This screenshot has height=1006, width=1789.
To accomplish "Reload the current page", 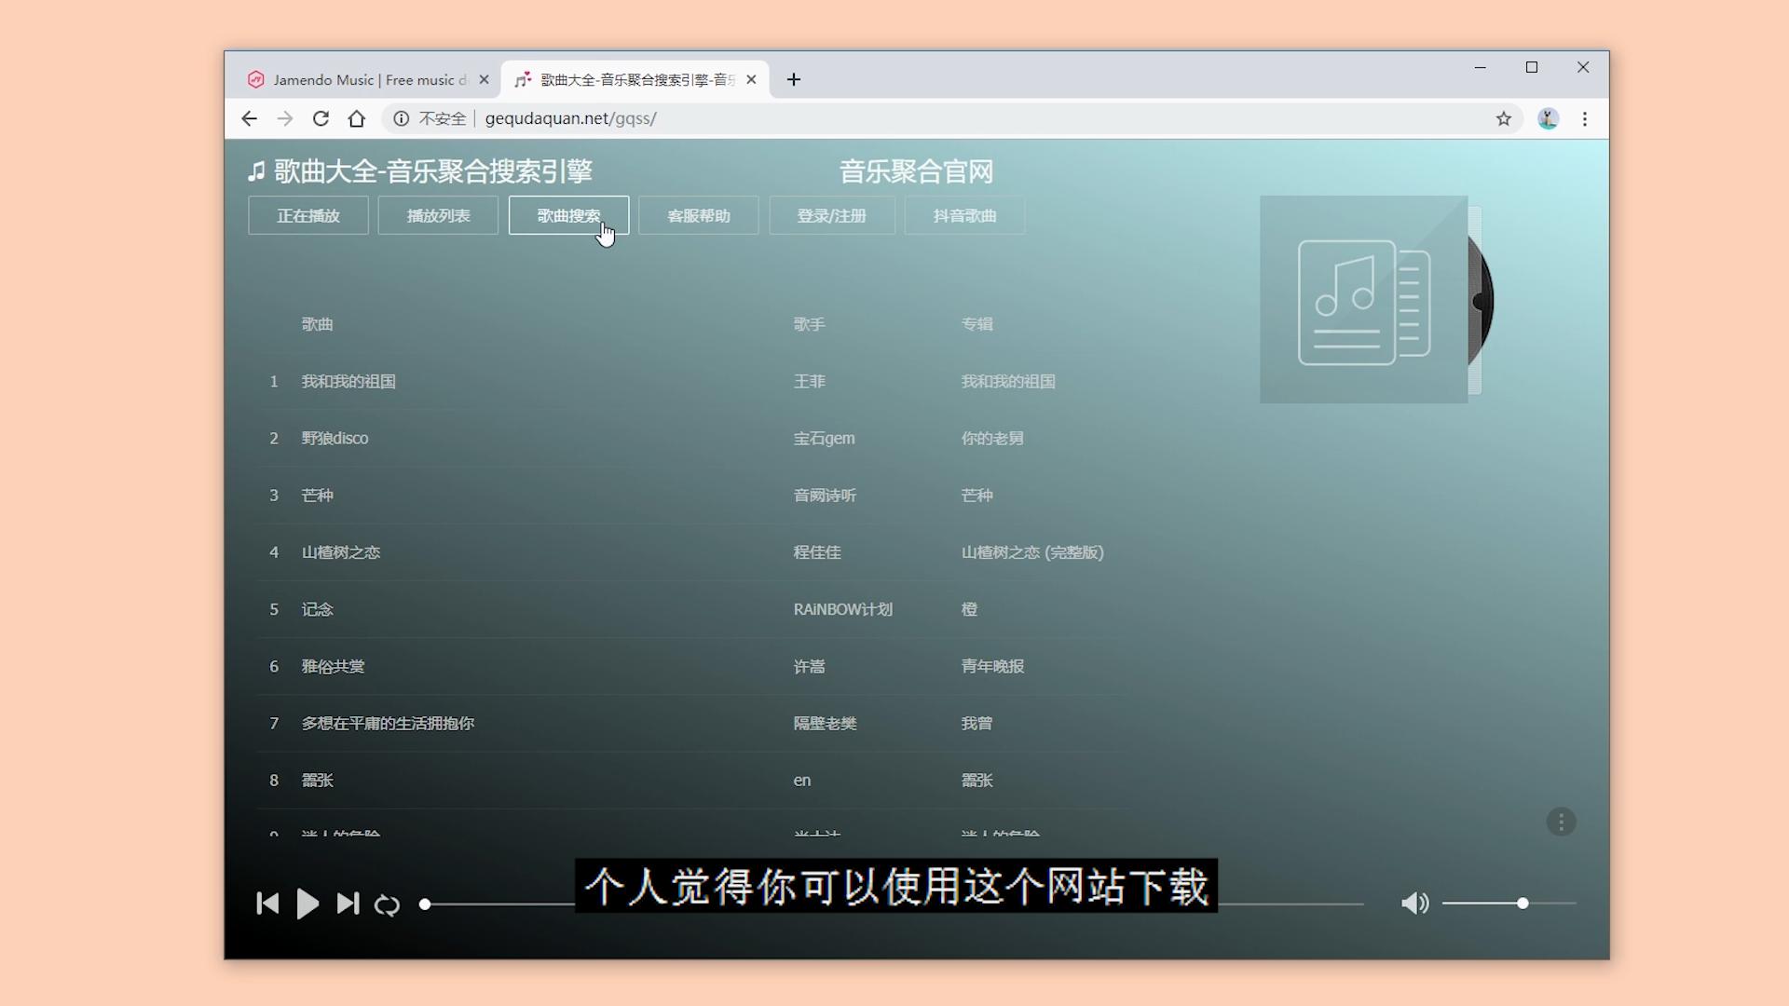I will (321, 118).
